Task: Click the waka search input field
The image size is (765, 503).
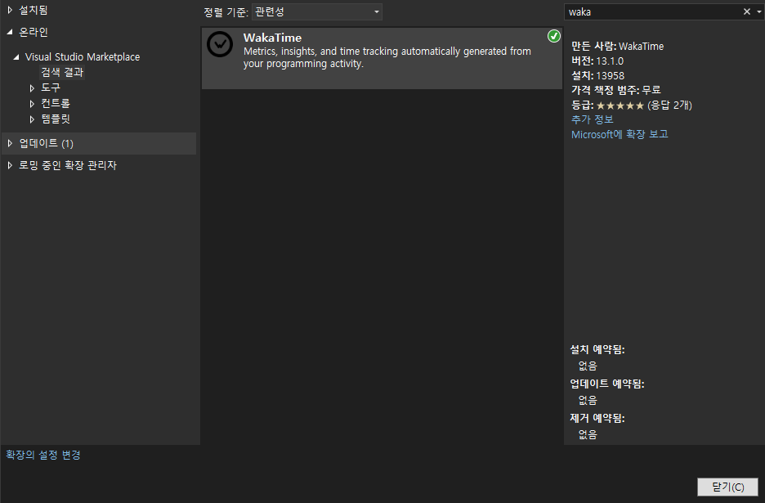Action: click(x=653, y=11)
